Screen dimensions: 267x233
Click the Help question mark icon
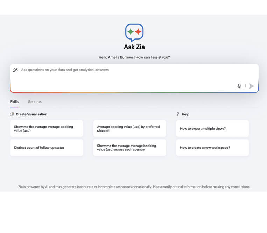(178, 114)
